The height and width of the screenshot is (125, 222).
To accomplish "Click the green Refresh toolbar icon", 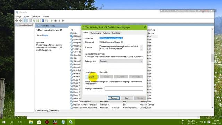I will pyautogui.click(x=34, y=21).
